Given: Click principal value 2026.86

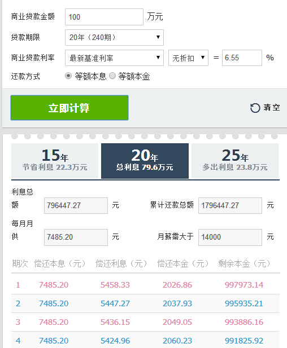Looking at the screenshot, I should [x=177, y=285].
